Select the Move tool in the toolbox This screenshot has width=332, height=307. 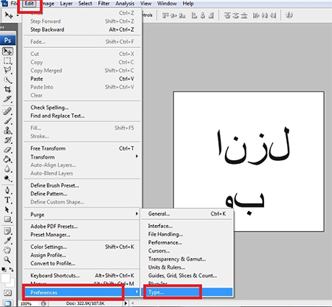pyautogui.click(x=7, y=51)
